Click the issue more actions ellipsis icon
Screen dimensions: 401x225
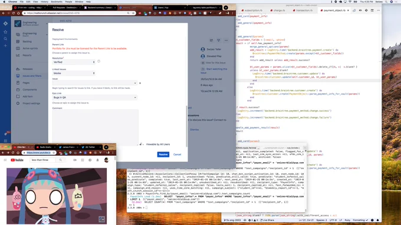pos(226,41)
